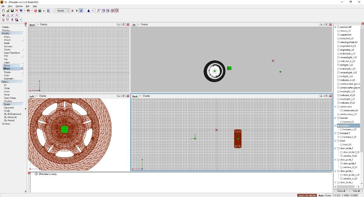364x197 pixels.
Task: Open the View menu
Action: point(10,6)
